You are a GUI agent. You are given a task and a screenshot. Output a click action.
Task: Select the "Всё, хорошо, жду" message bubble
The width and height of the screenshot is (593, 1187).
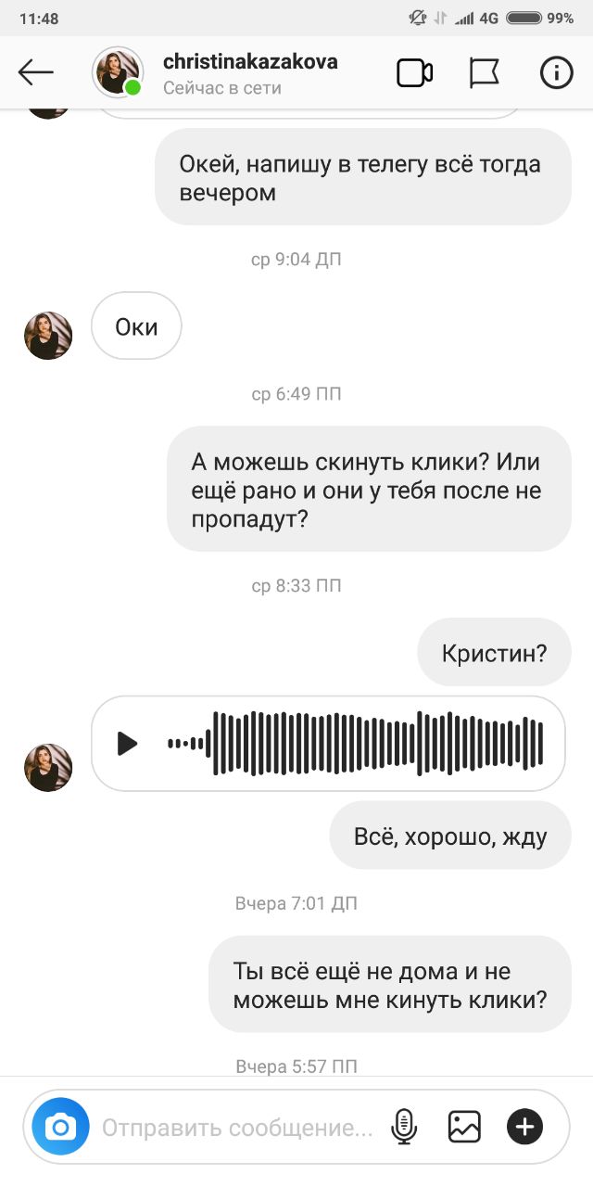[450, 836]
